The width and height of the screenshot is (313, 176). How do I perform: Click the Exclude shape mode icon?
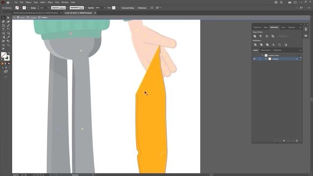pyautogui.click(x=273, y=36)
